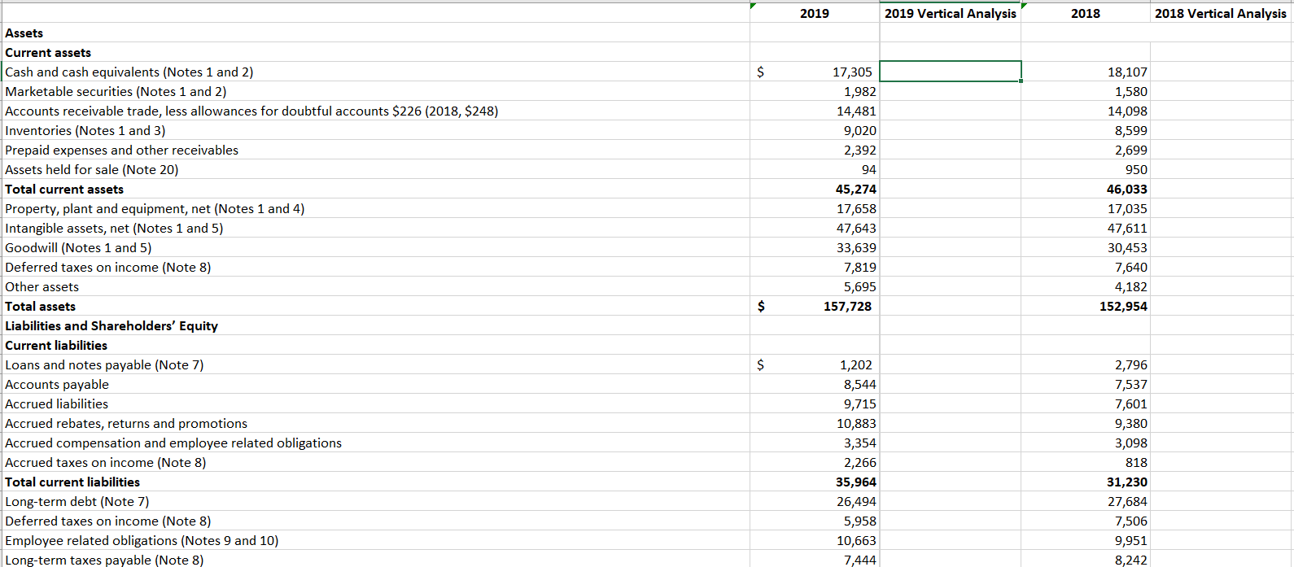
Task: Select the Other assets label cell
Action: (375, 286)
